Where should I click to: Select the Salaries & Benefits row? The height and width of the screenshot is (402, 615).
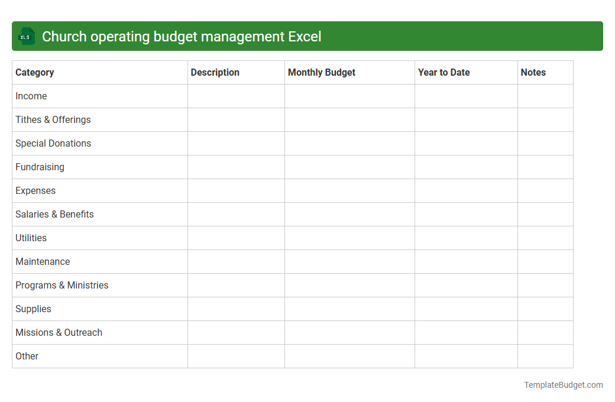coord(54,214)
